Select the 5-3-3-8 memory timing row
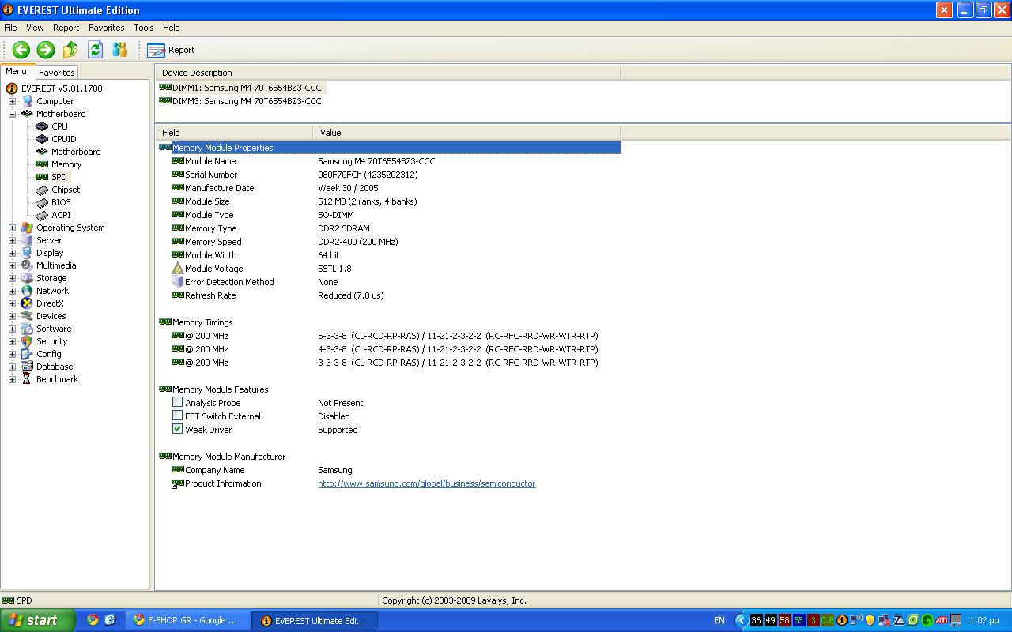This screenshot has height=632, width=1012. tap(389, 336)
